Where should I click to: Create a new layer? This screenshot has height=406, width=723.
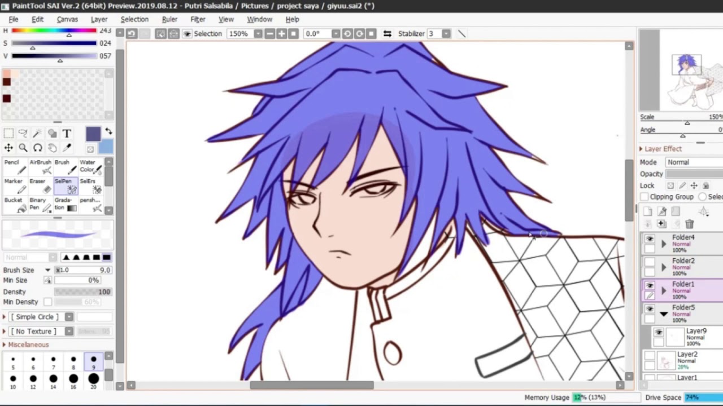pyautogui.click(x=648, y=211)
